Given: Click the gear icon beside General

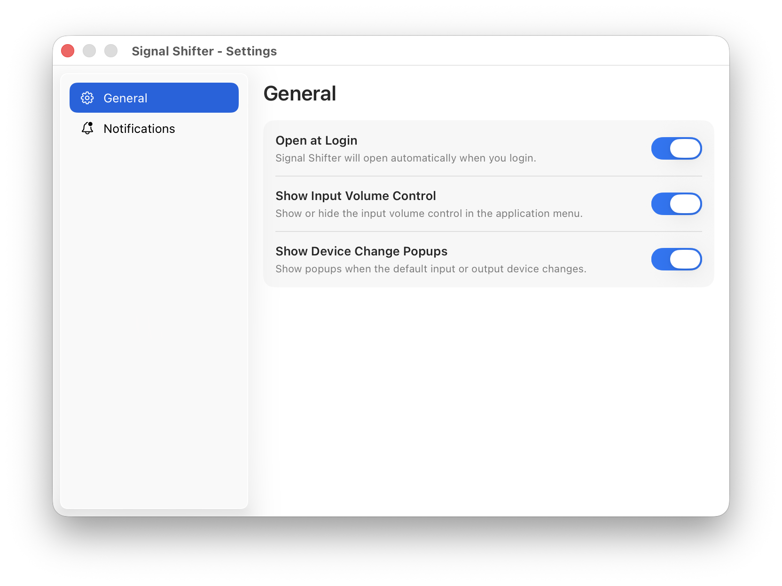Looking at the screenshot, I should click(x=87, y=98).
